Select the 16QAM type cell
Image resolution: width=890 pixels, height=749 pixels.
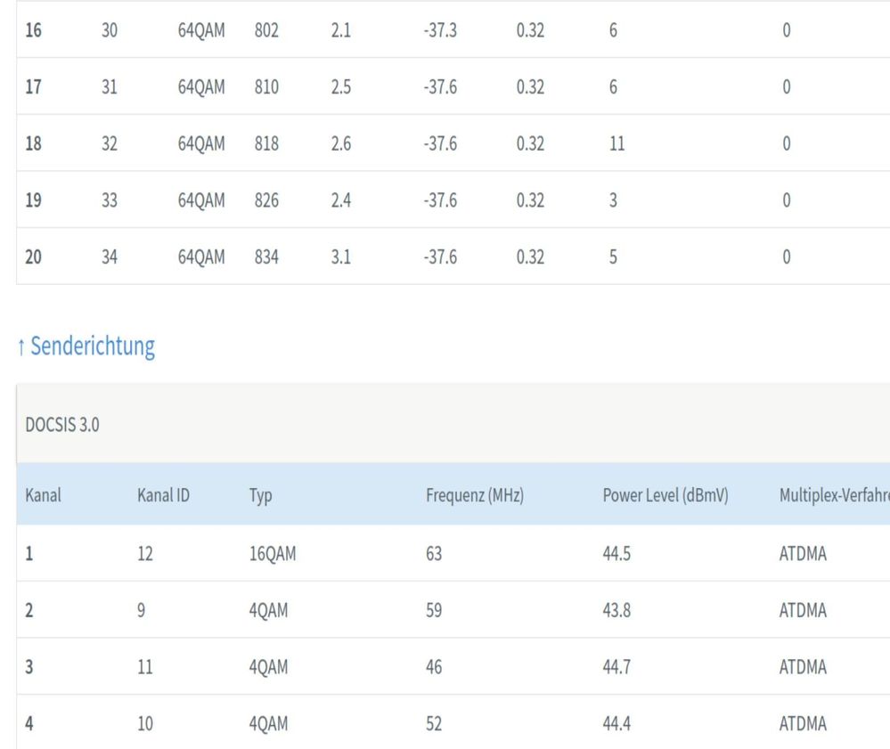pyautogui.click(x=273, y=553)
